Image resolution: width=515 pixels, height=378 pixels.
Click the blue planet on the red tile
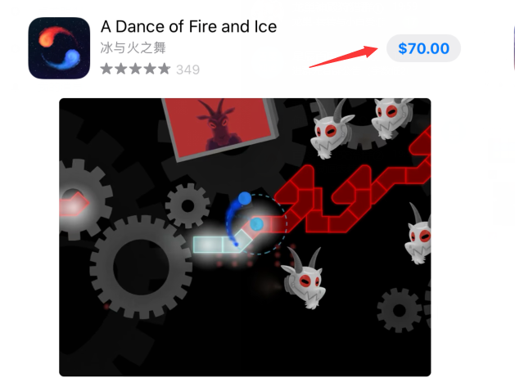coord(256,224)
